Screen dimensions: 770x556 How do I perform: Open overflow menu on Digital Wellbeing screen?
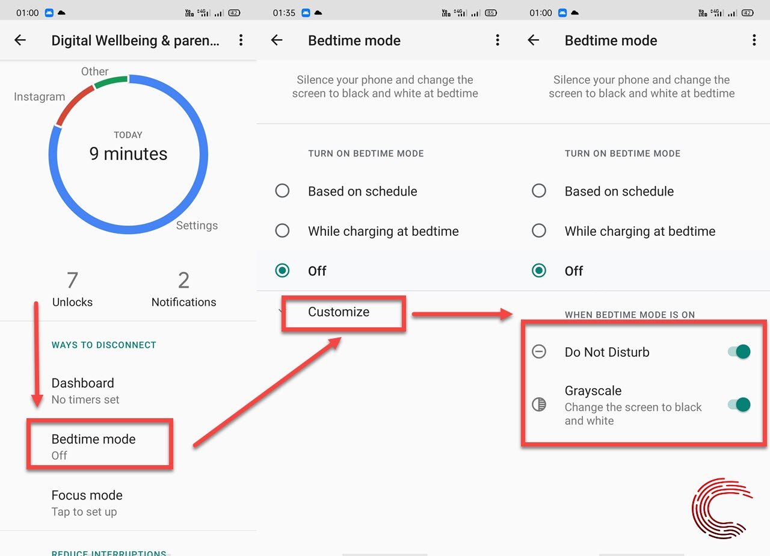(241, 40)
